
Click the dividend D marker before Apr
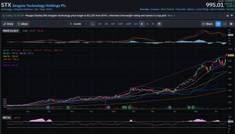[170, 107]
